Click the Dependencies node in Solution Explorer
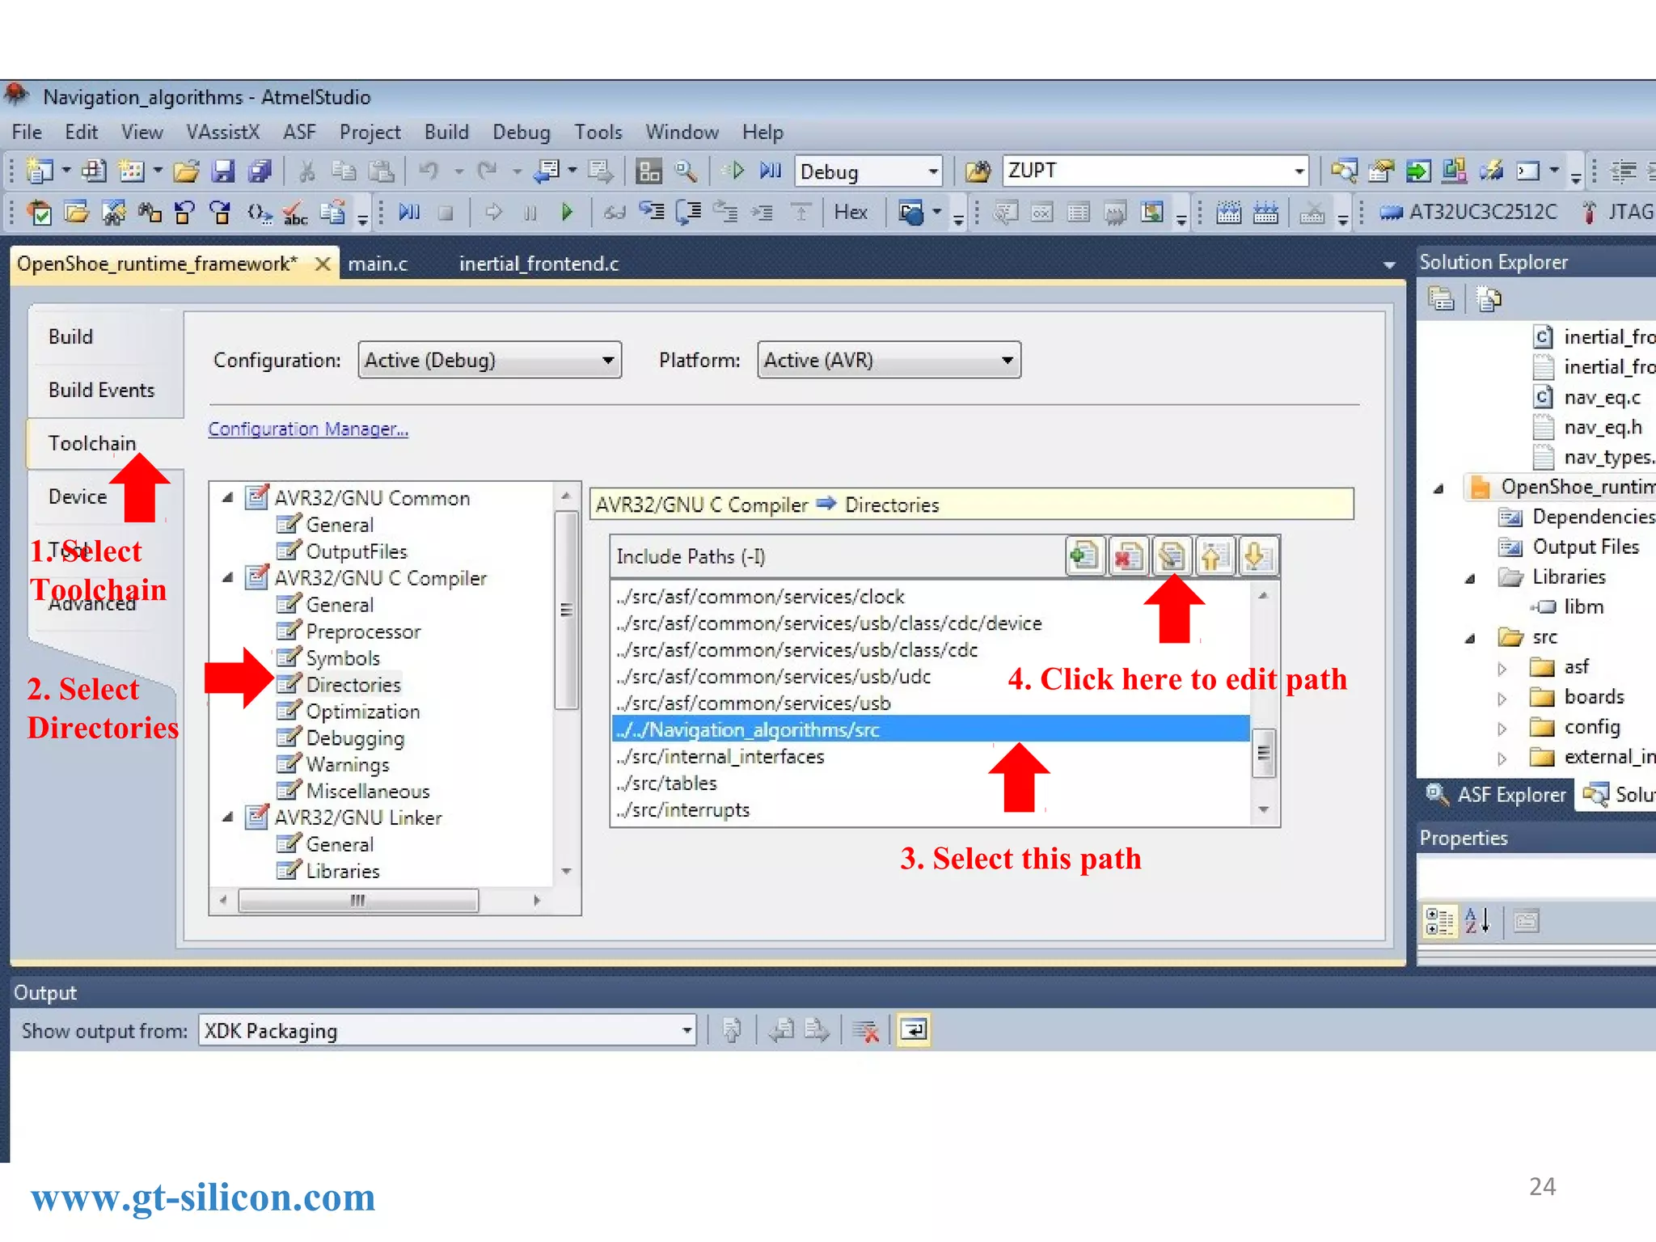1656x1242 pixels. (x=1593, y=517)
